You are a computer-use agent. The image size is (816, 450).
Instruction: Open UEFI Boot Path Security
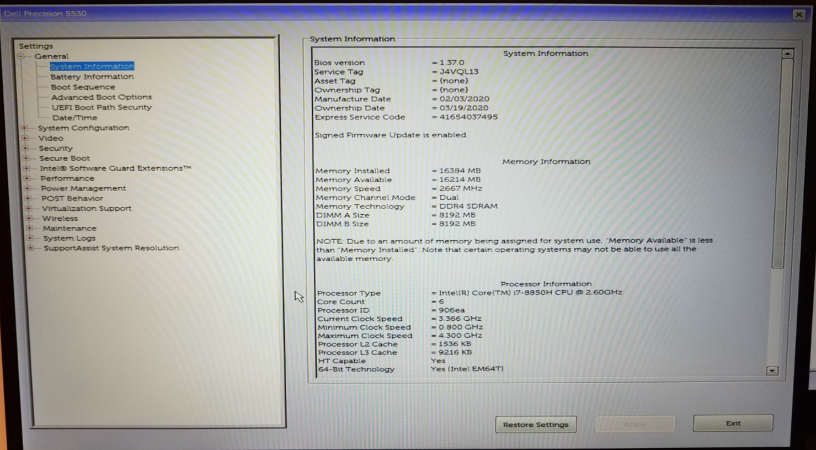point(102,108)
